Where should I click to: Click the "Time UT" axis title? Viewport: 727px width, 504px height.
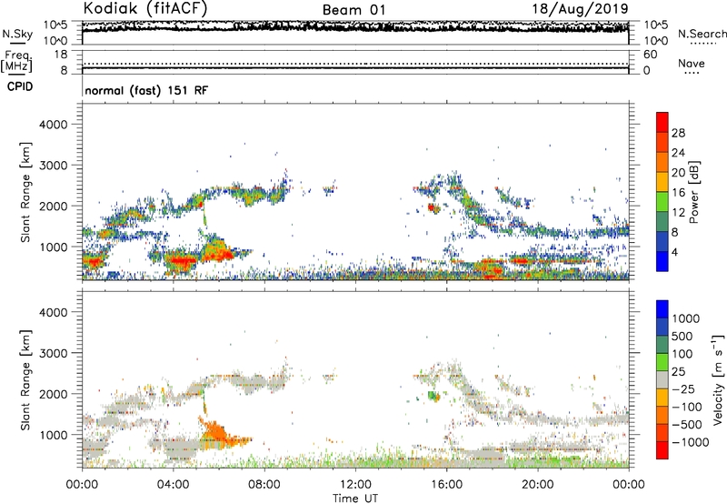[x=355, y=499]
